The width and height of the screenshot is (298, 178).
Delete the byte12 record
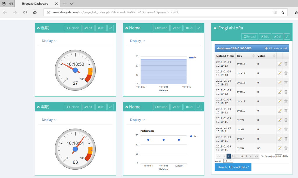tap(286, 92)
